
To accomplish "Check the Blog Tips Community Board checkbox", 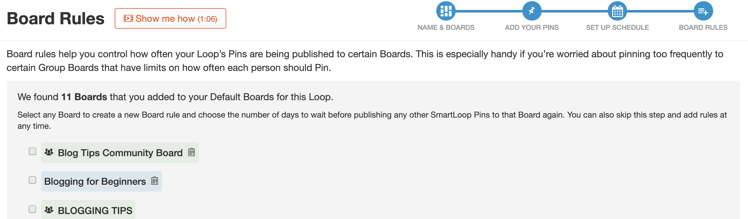I will pos(32,151).
